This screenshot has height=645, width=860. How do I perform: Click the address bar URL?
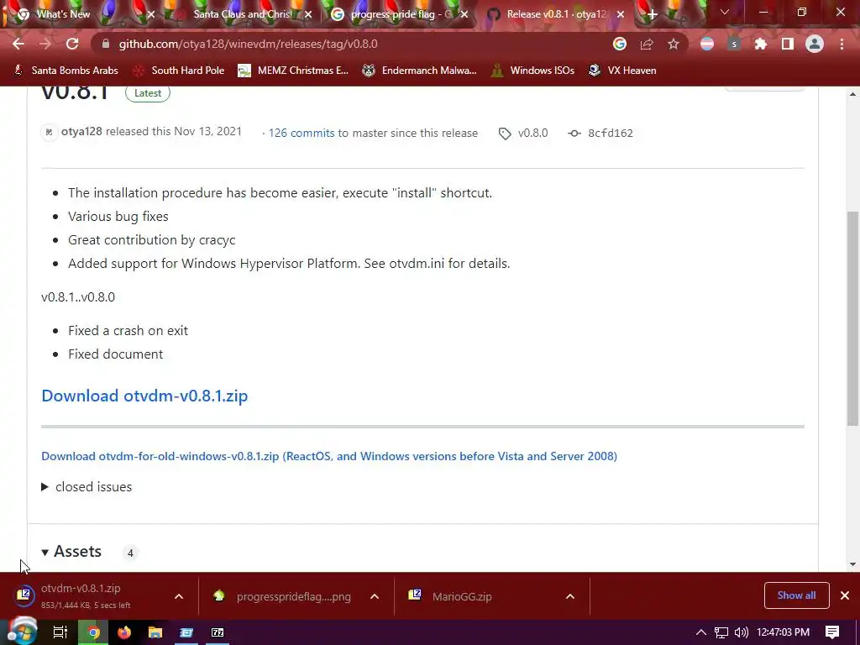(248, 44)
